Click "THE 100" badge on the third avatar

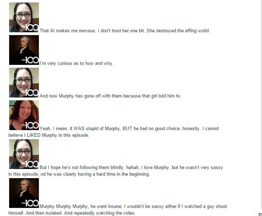pos(30,93)
